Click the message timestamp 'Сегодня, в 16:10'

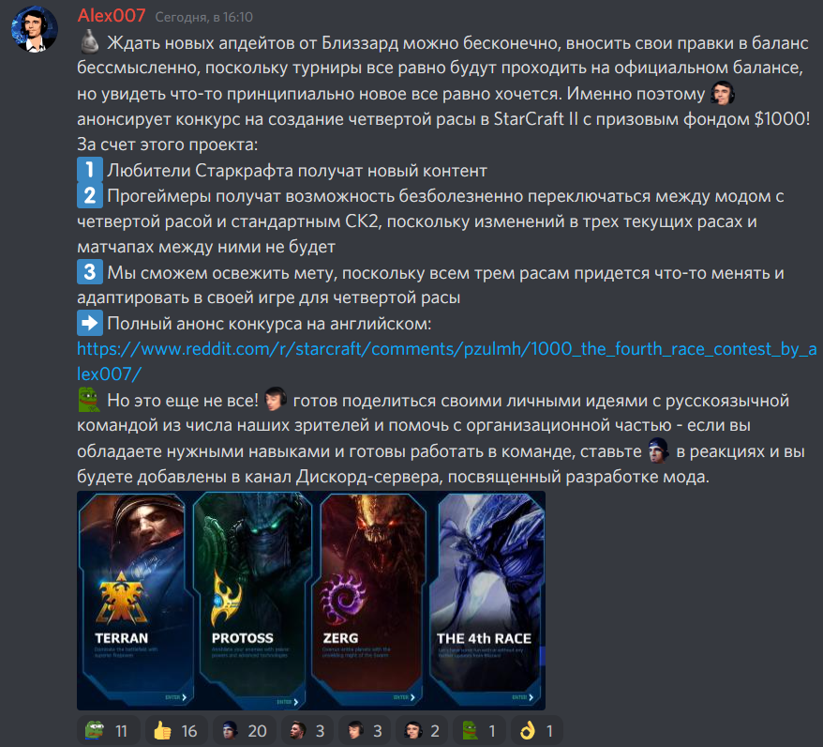pyautogui.click(x=203, y=17)
